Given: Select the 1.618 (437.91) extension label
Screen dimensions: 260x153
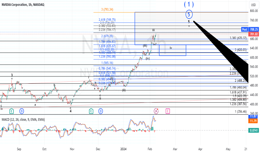Looking at the screenshot, I should pos(238,92).
